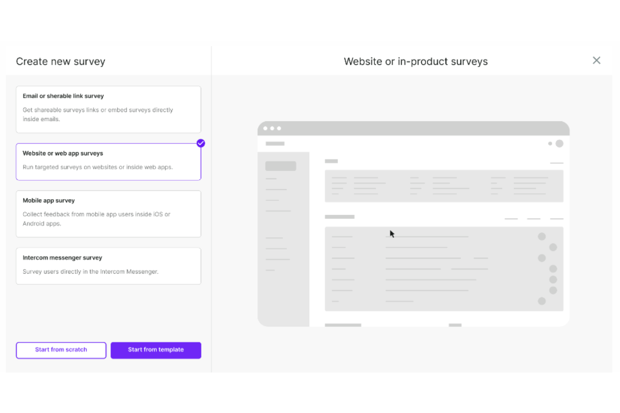
Task: Click the Start from template button
Action: (x=155, y=350)
